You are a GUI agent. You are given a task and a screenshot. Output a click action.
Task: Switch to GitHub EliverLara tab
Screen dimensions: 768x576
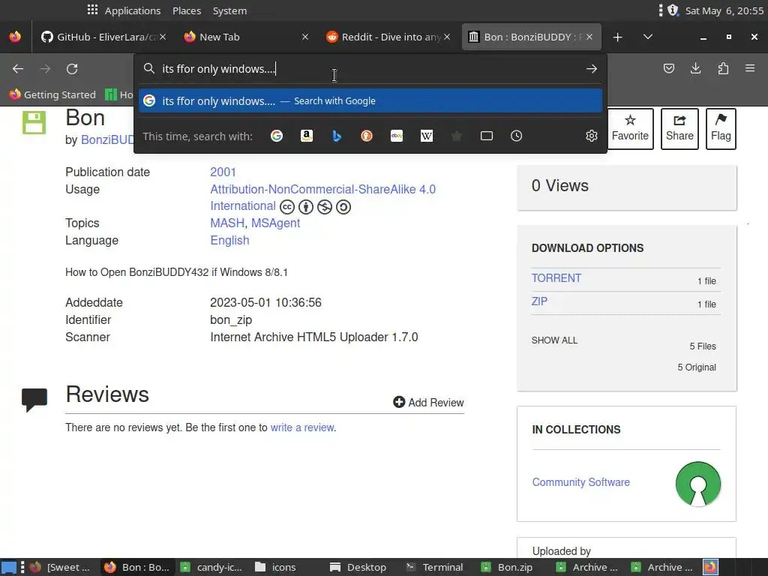(x=101, y=37)
